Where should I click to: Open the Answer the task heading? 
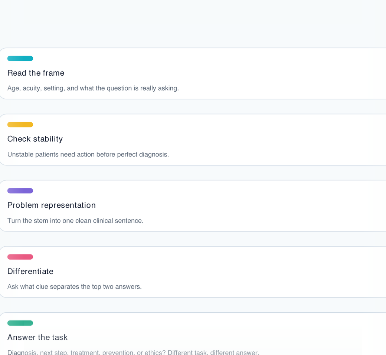point(37,337)
